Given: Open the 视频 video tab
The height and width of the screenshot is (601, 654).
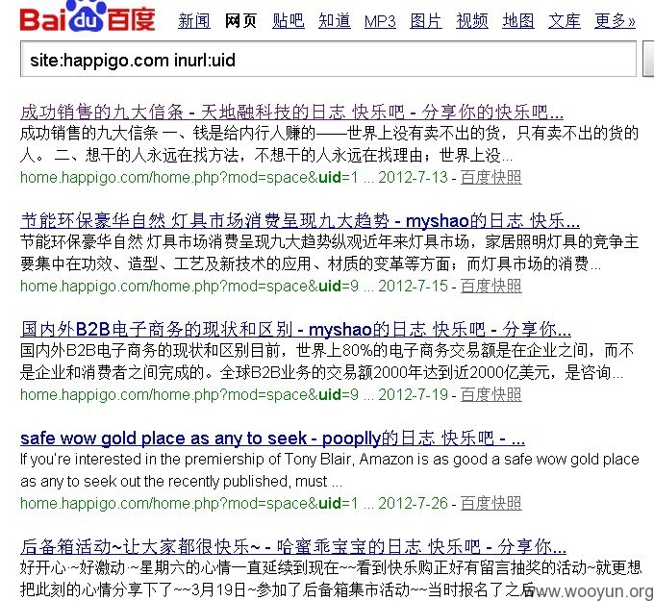Looking at the screenshot, I should pyautogui.click(x=472, y=21).
